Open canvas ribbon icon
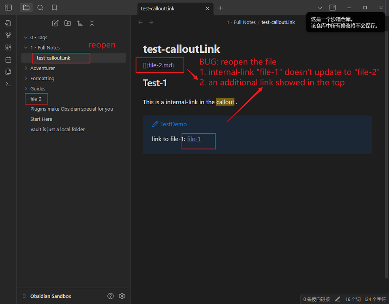The height and width of the screenshot is (304, 389). [x=8, y=47]
